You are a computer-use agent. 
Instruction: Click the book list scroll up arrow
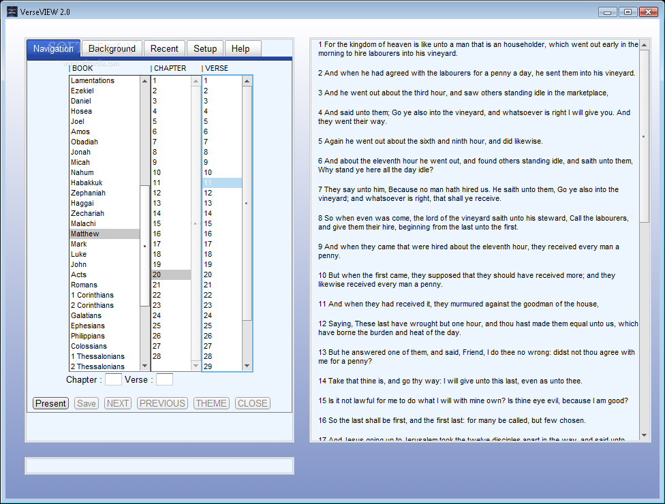click(144, 80)
